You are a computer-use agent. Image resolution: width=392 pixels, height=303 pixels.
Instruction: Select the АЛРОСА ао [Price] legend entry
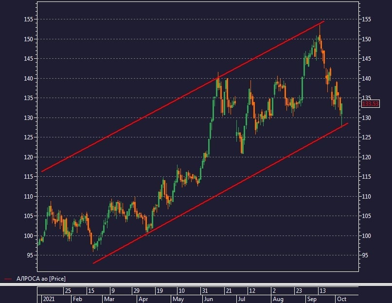pos(41,279)
